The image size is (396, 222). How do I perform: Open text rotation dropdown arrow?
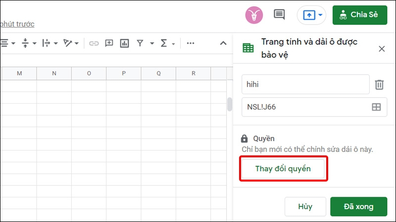[77, 43]
